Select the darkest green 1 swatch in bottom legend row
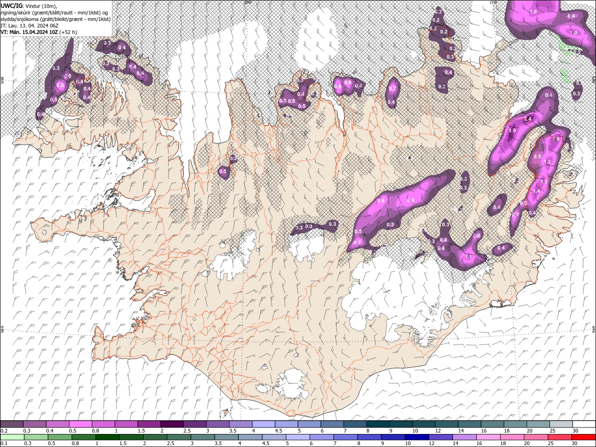 [x=107, y=437]
